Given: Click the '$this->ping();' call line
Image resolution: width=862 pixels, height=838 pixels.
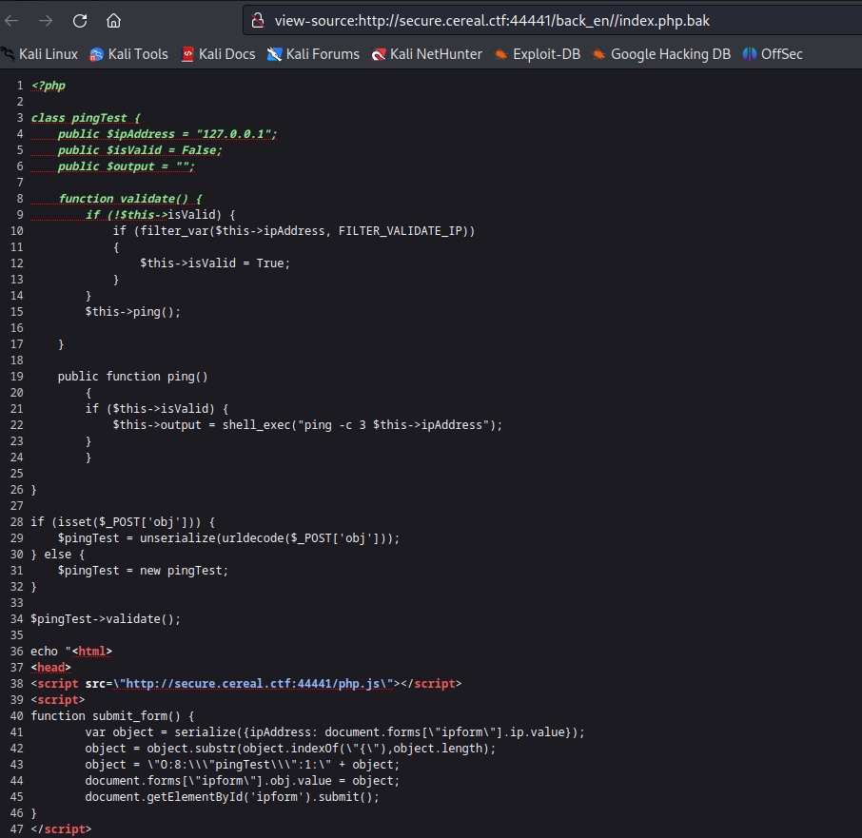Looking at the screenshot, I should [x=133, y=312].
